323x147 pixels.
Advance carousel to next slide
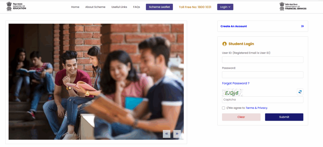177,134
